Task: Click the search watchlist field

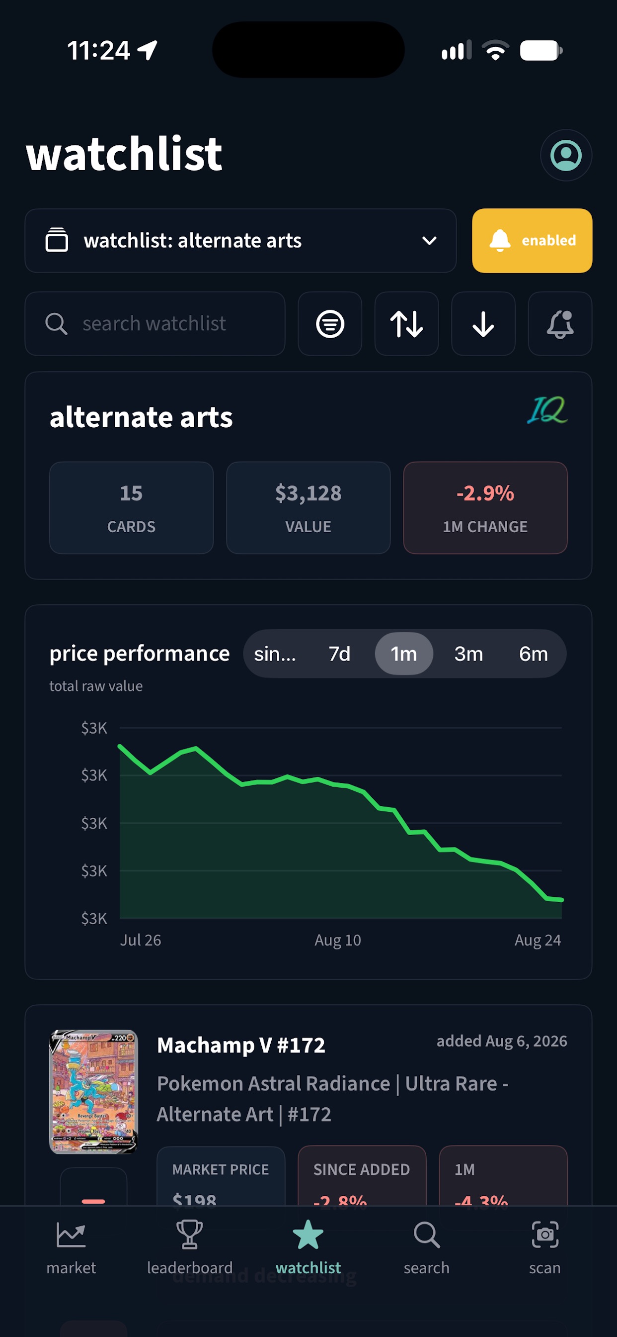Action: pyautogui.click(x=155, y=323)
